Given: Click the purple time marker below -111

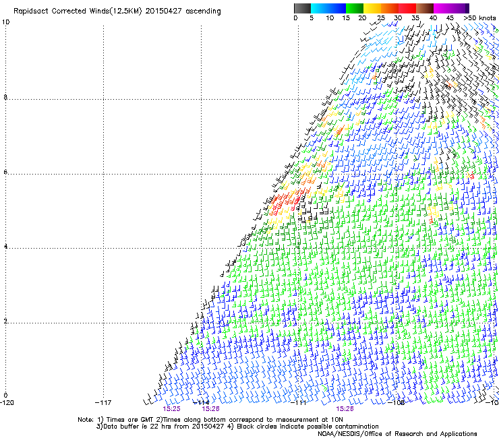Looking at the screenshot, I should click(x=345, y=409).
